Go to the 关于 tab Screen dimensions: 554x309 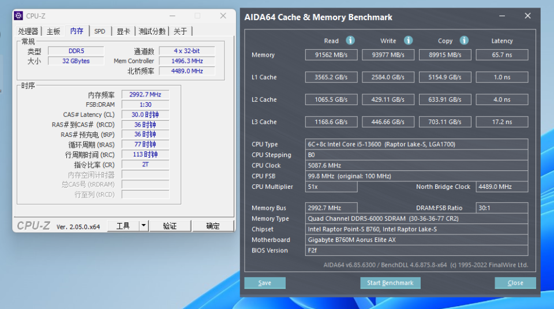point(181,31)
